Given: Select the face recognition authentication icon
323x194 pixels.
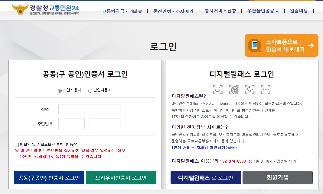Looking at the screenshot, I should tap(218, 89).
